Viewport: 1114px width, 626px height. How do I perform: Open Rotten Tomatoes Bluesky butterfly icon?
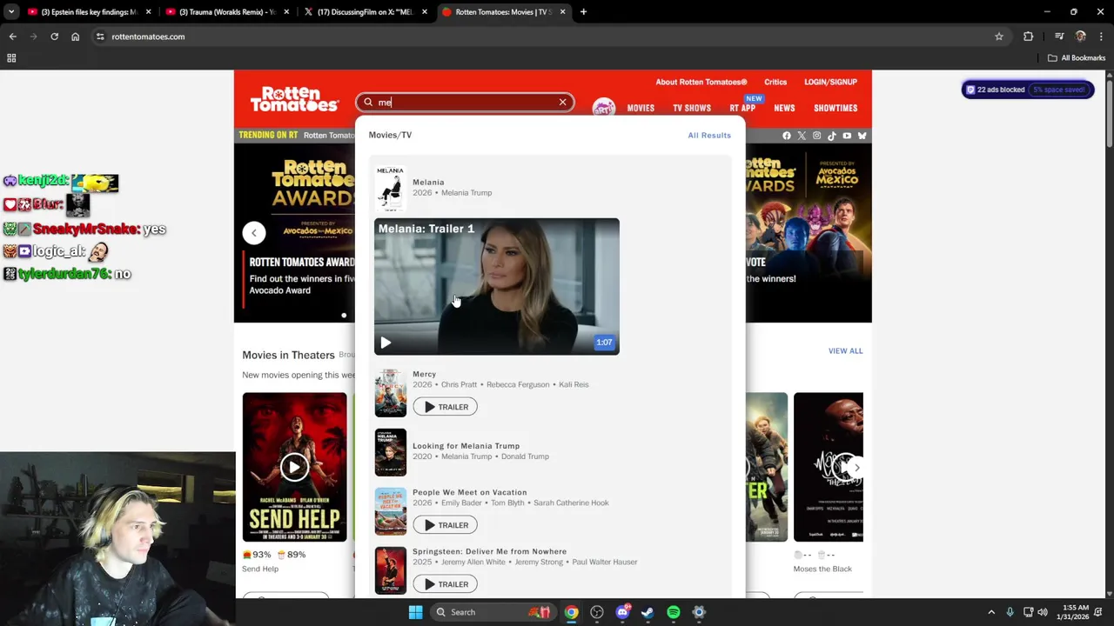click(862, 136)
